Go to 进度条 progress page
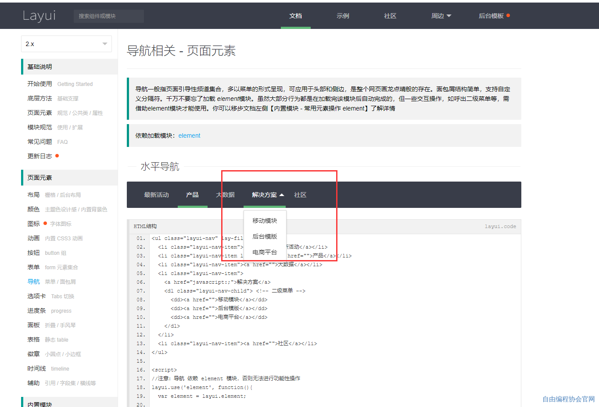The width and height of the screenshot is (599, 407). click(50, 311)
